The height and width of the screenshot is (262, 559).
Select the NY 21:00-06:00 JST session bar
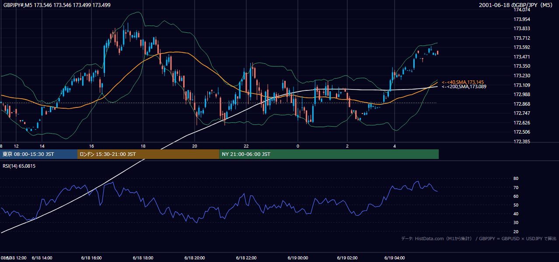[329, 154]
